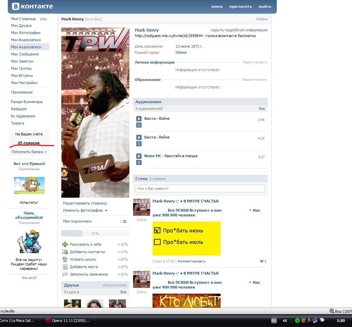Click the 31% profile completion progress bar
The image size is (352, 327).
[95, 233]
